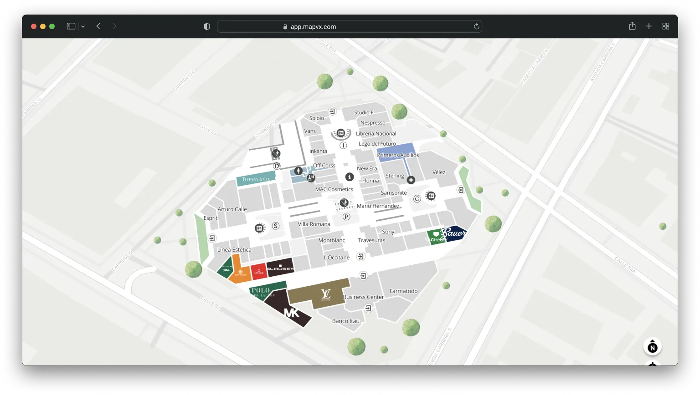The width and height of the screenshot is (700, 395).
Task: Expand the sidebar options chevron
Action: click(83, 26)
